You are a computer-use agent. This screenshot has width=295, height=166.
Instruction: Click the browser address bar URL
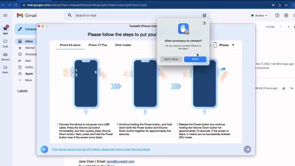pos(87,5)
